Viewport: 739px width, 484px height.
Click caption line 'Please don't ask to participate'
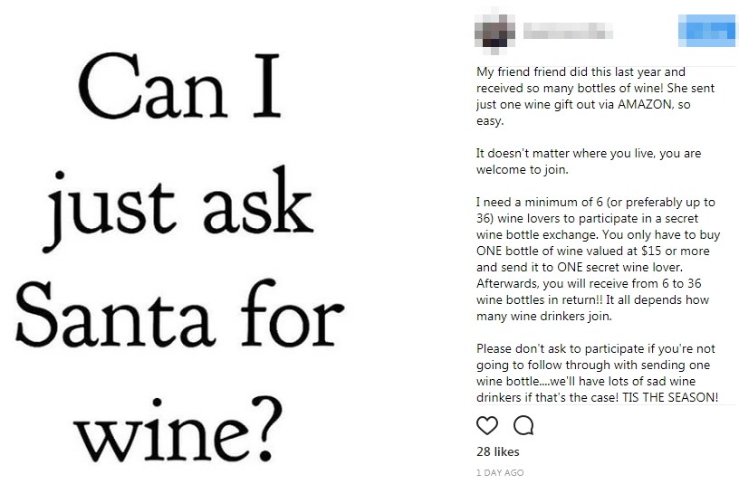[x=595, y=348]
